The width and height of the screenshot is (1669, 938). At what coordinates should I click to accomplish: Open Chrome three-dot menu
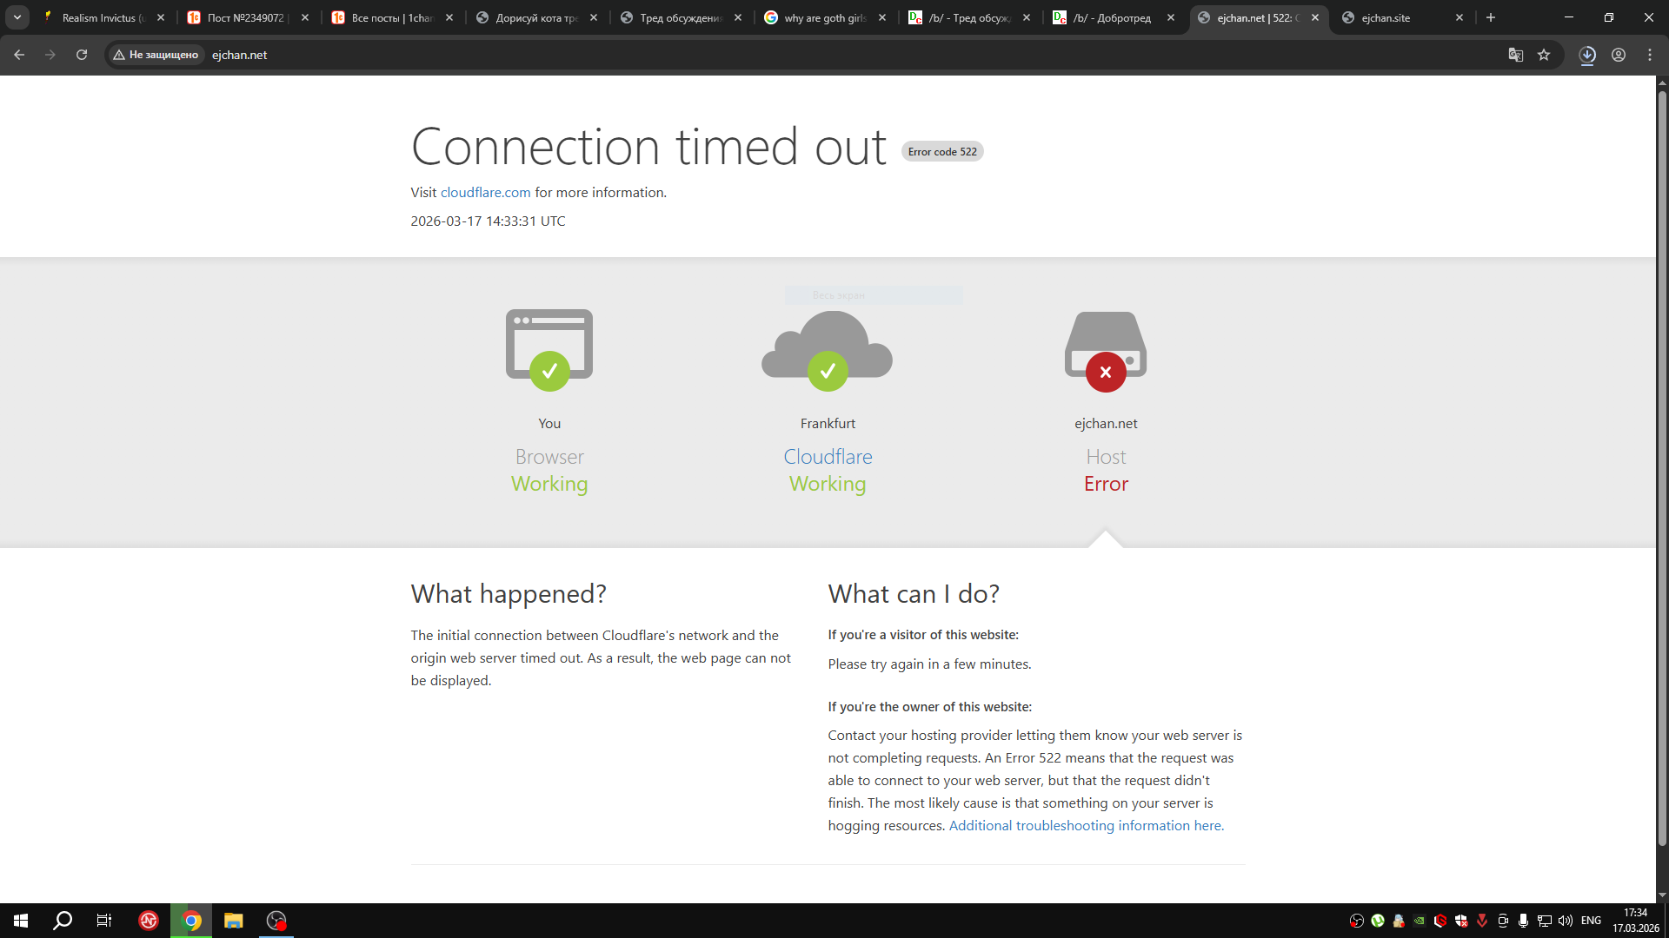click(1650, 55)
